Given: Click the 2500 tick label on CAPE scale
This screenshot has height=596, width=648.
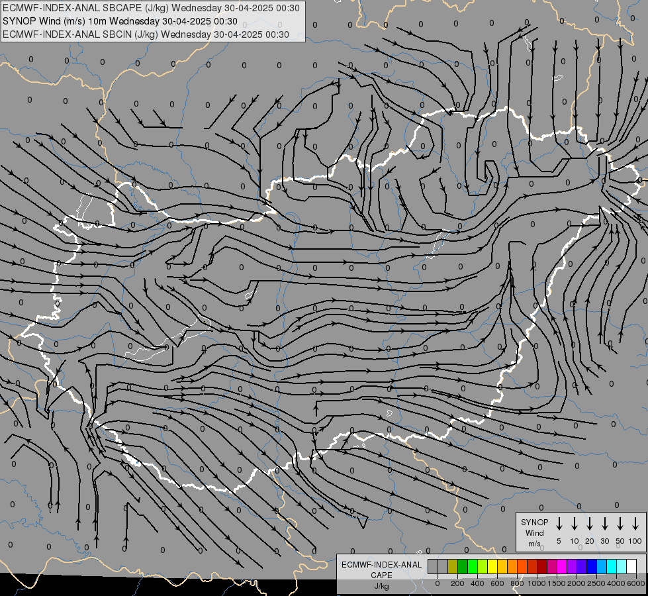Looking at the screenshot, I should (x=596, y=583).
